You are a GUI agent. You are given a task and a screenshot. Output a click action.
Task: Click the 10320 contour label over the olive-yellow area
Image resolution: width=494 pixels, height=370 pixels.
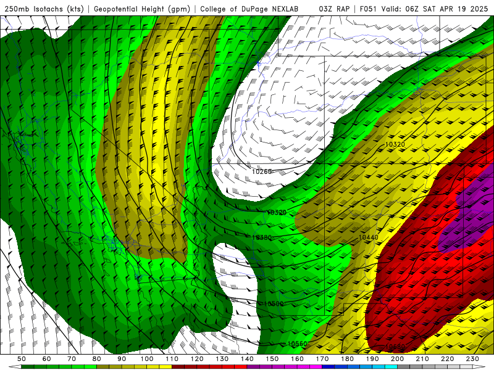point(395,144)
